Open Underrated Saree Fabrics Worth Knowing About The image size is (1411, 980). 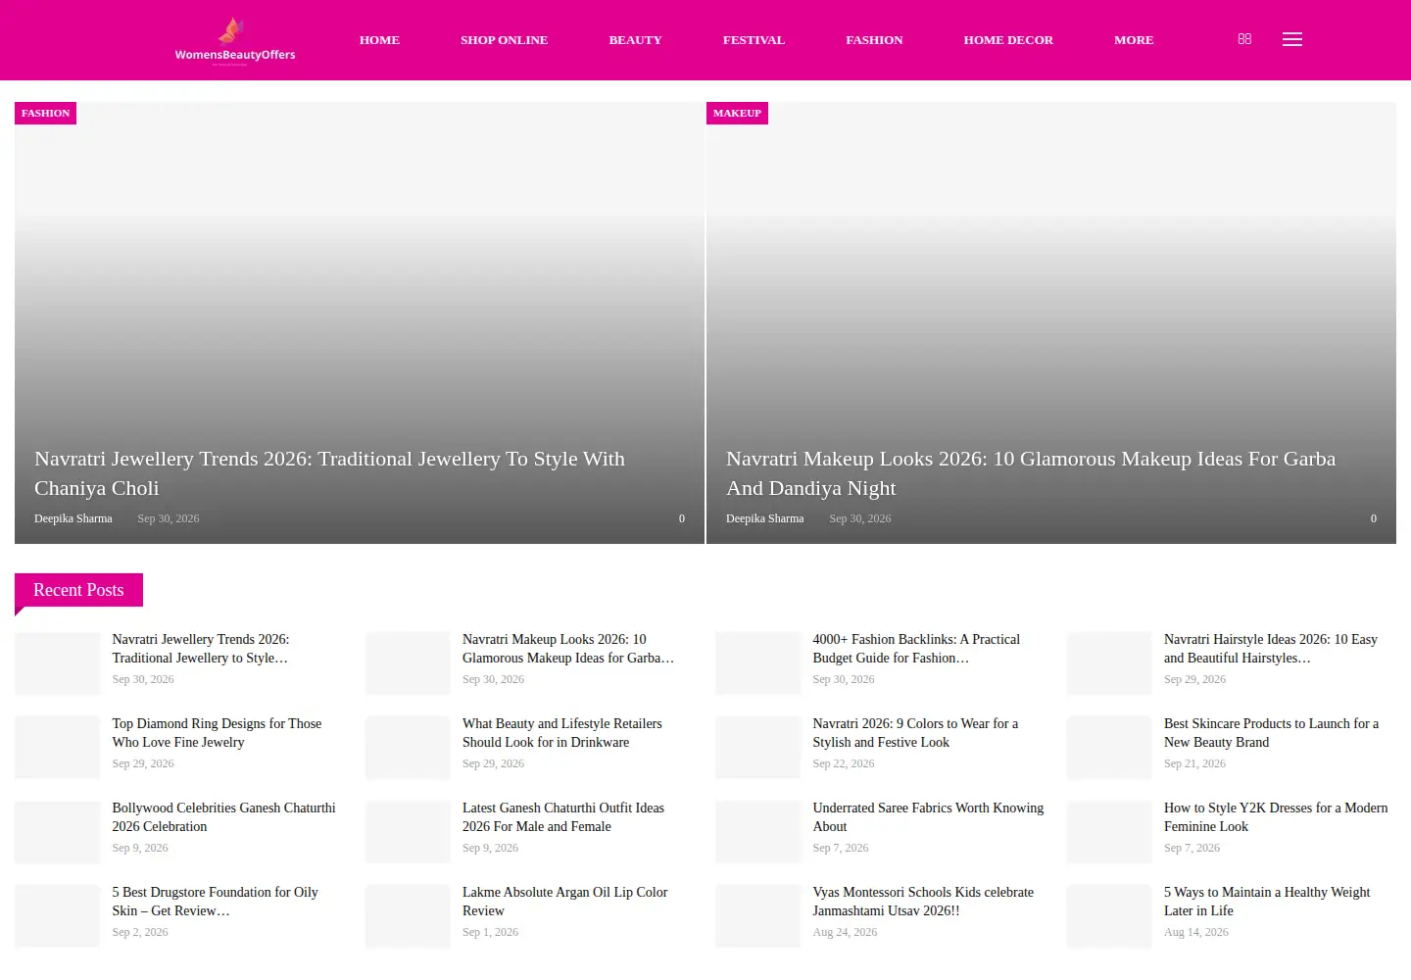pyautogui.click(x=928, y=817)
